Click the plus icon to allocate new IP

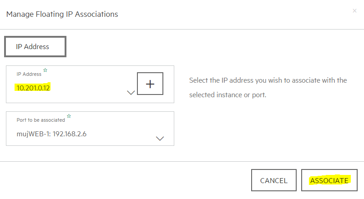click(150, 84)
